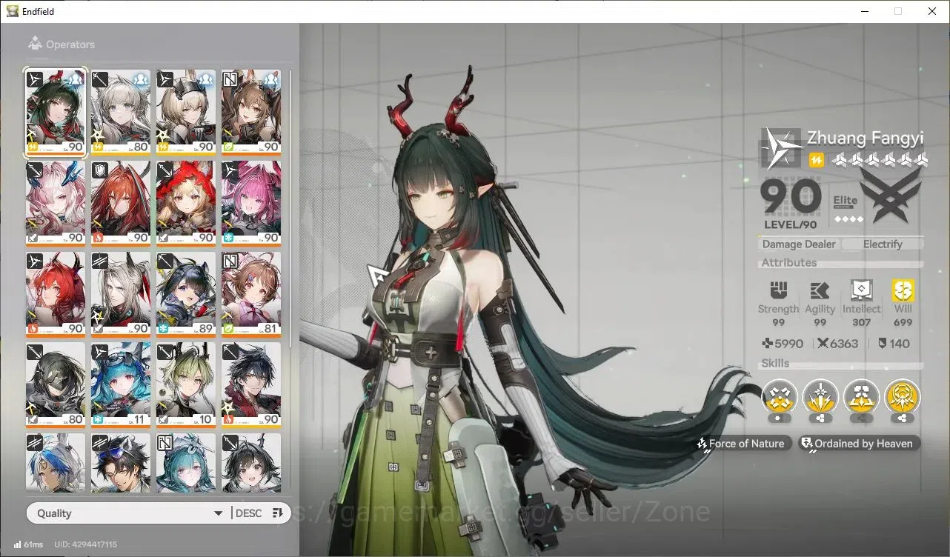Select the red-haired black-horned operator card
This screenshot has height=557, width=950.
(56, 295)
